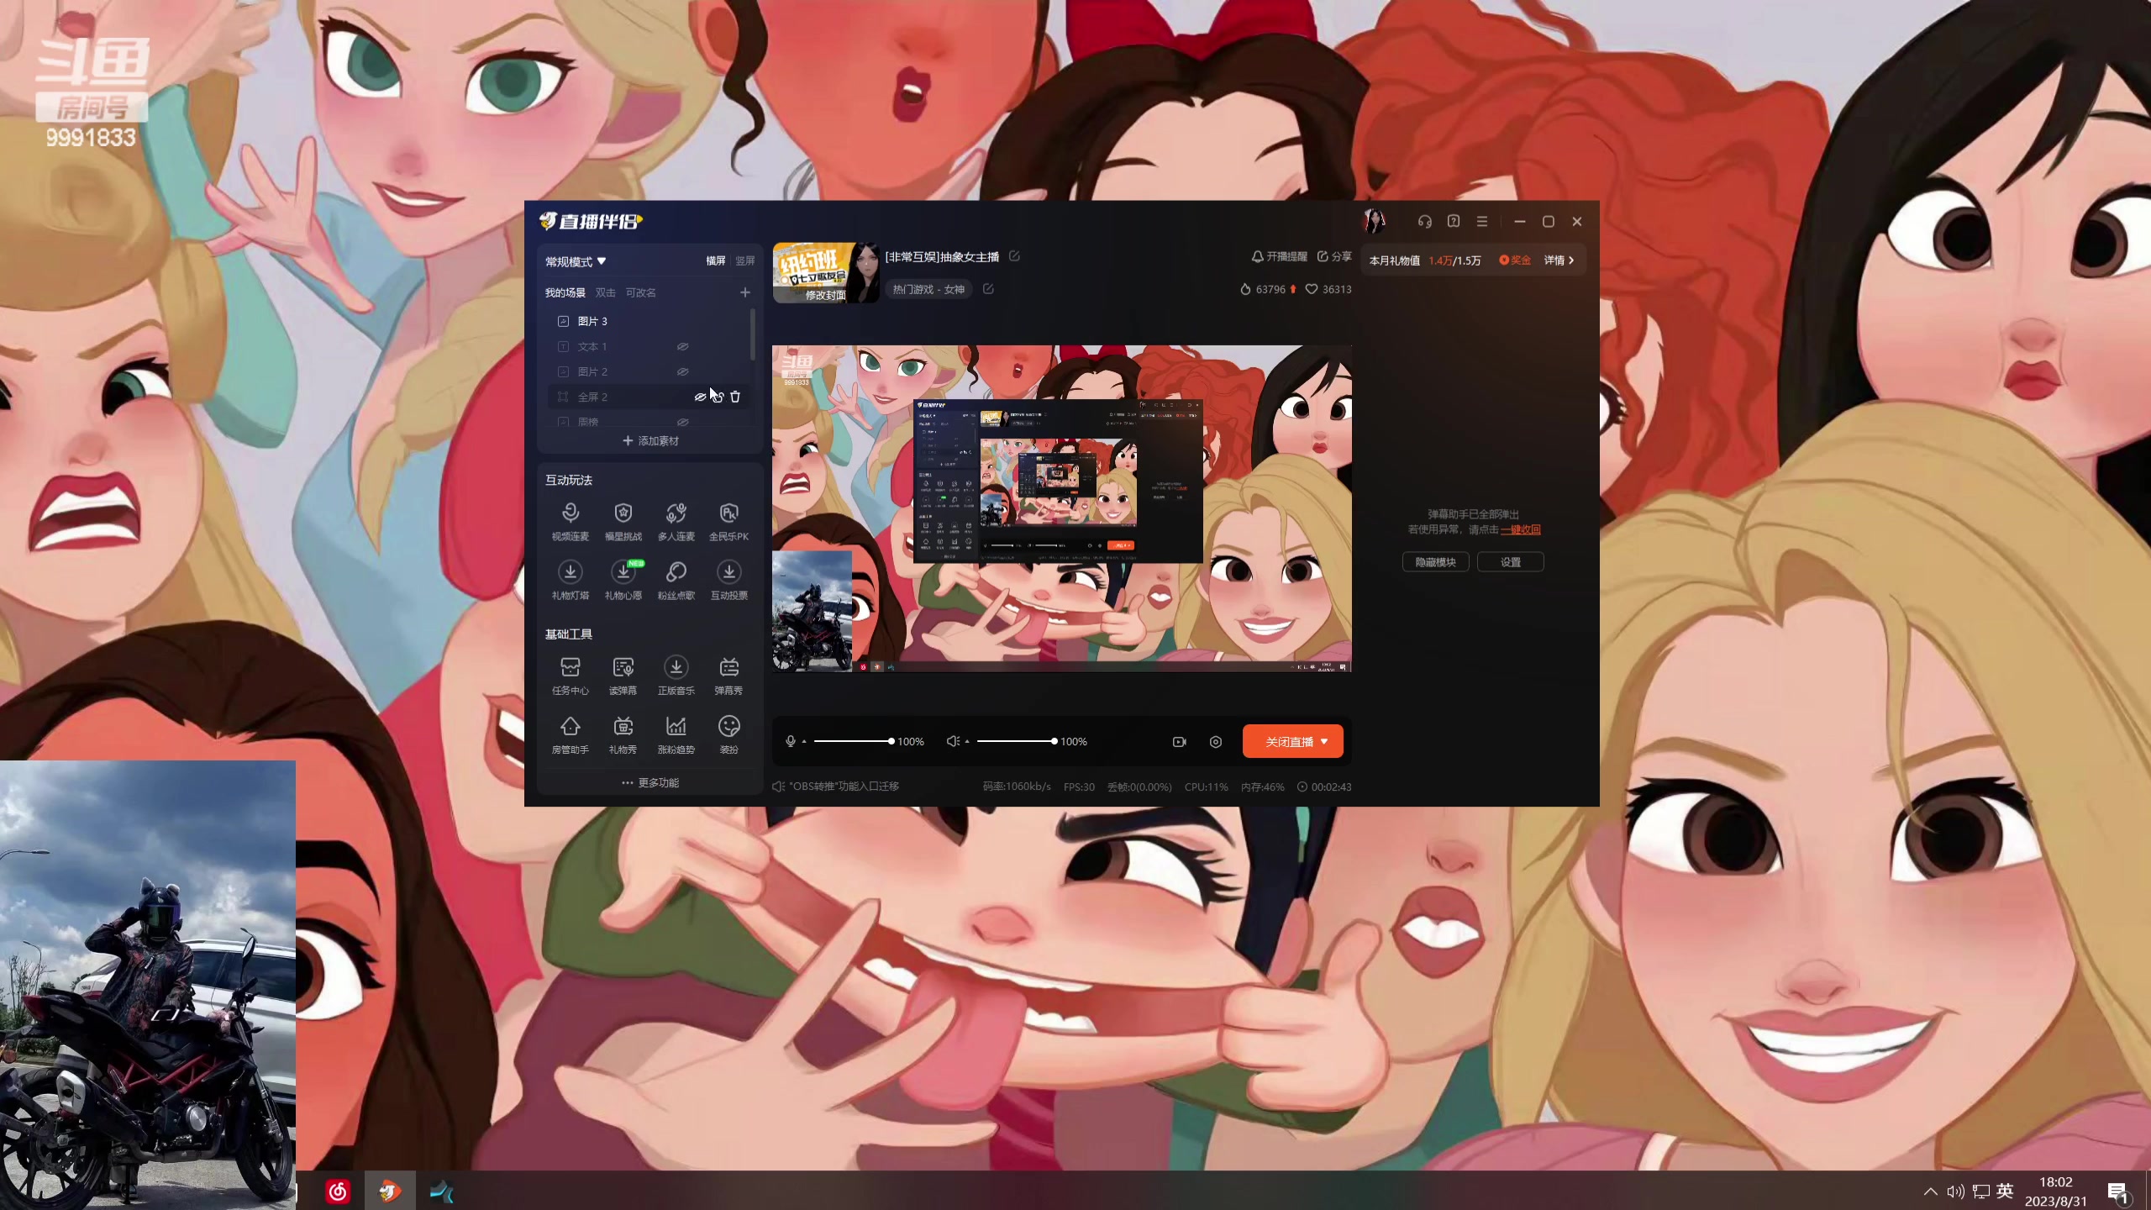Viewport: 2151px width, 1210px height.
Task: Open 互动投票 interactive voting tool
Action: click(728, 580)
